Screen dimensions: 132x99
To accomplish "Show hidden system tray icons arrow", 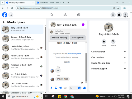I will pyautogui.click(x=109, y=96).
